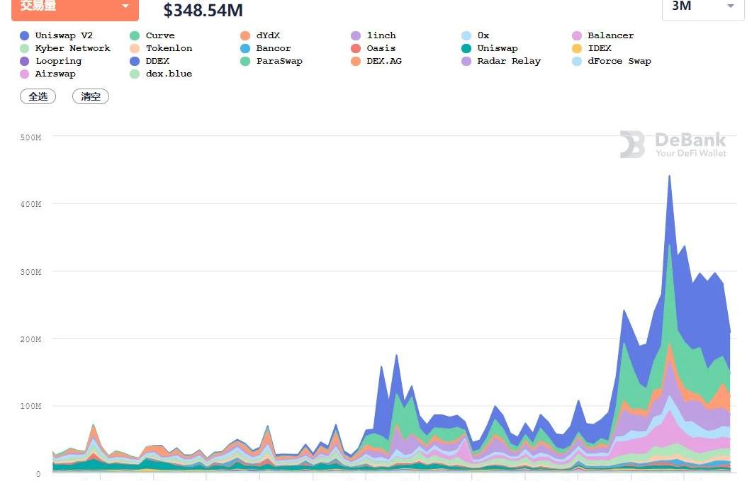The image size is (747, 481).
Task: Click the 200M y-axis label
Action: tap(30, 339)
